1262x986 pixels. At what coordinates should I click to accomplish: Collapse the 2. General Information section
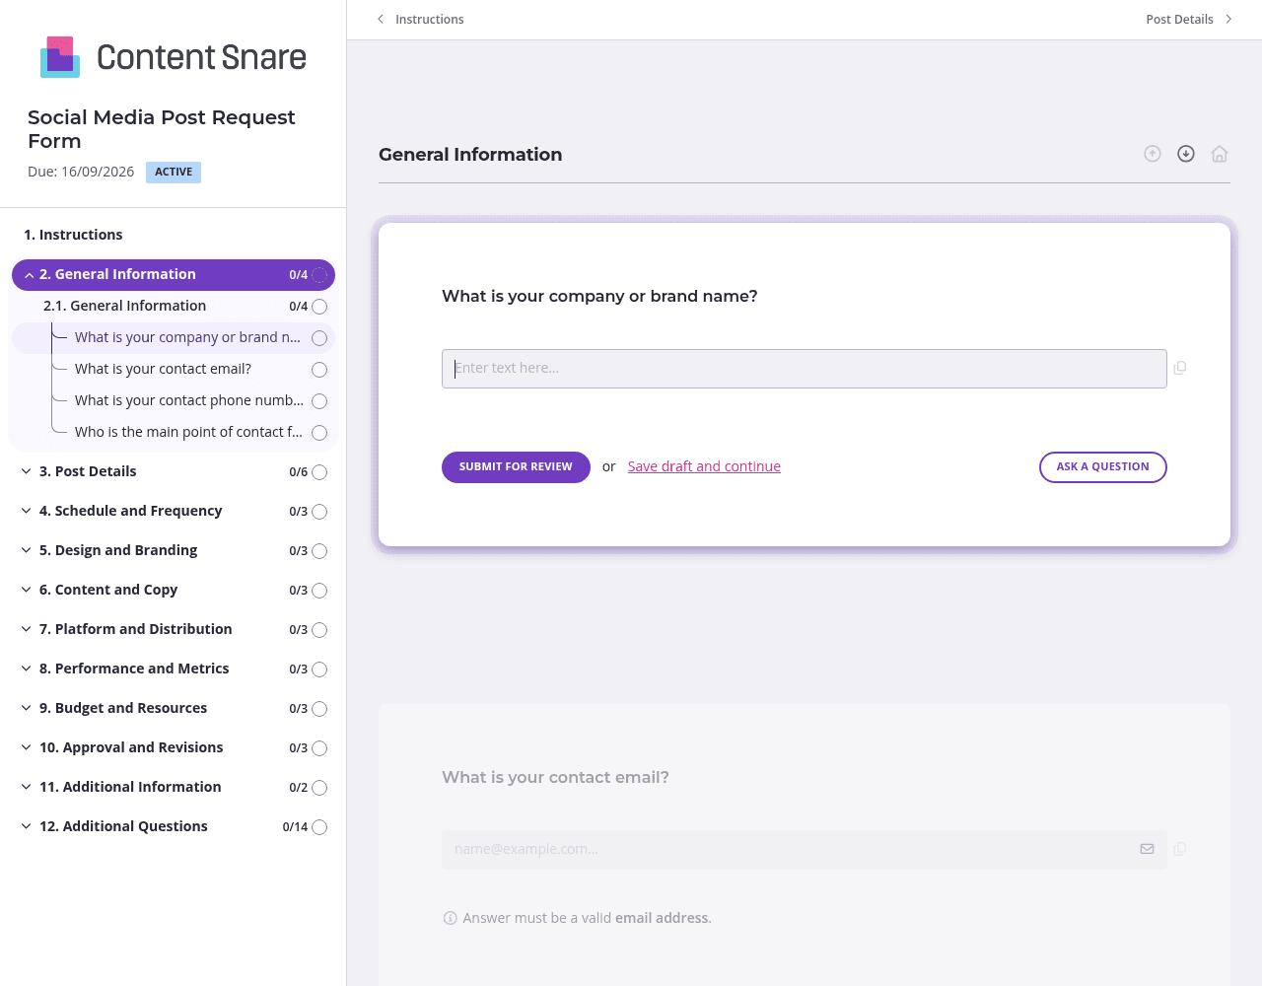[x=29, y=275]
